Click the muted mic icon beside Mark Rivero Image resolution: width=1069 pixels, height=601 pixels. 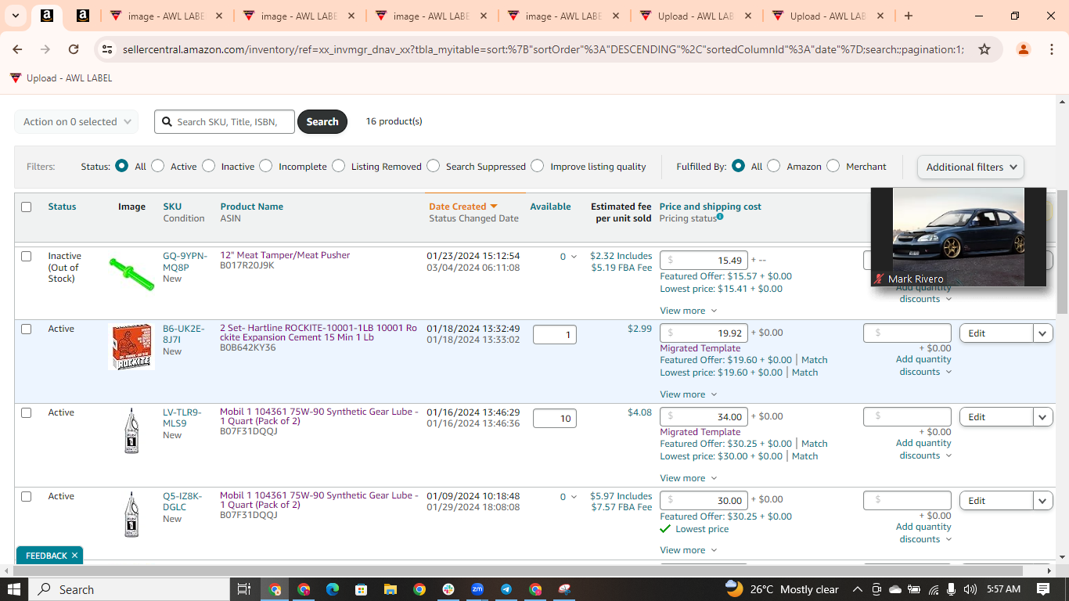[x=880, y=279]
